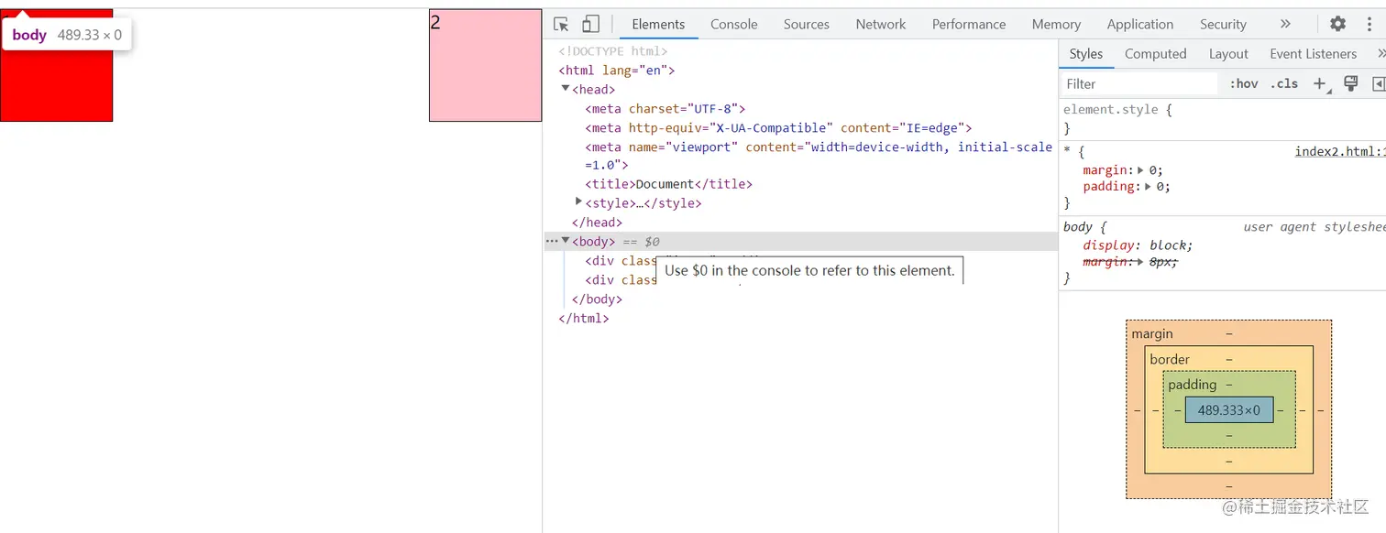
Task: Select the Event Listeners sidebar tab
Action: (1313, 54)
